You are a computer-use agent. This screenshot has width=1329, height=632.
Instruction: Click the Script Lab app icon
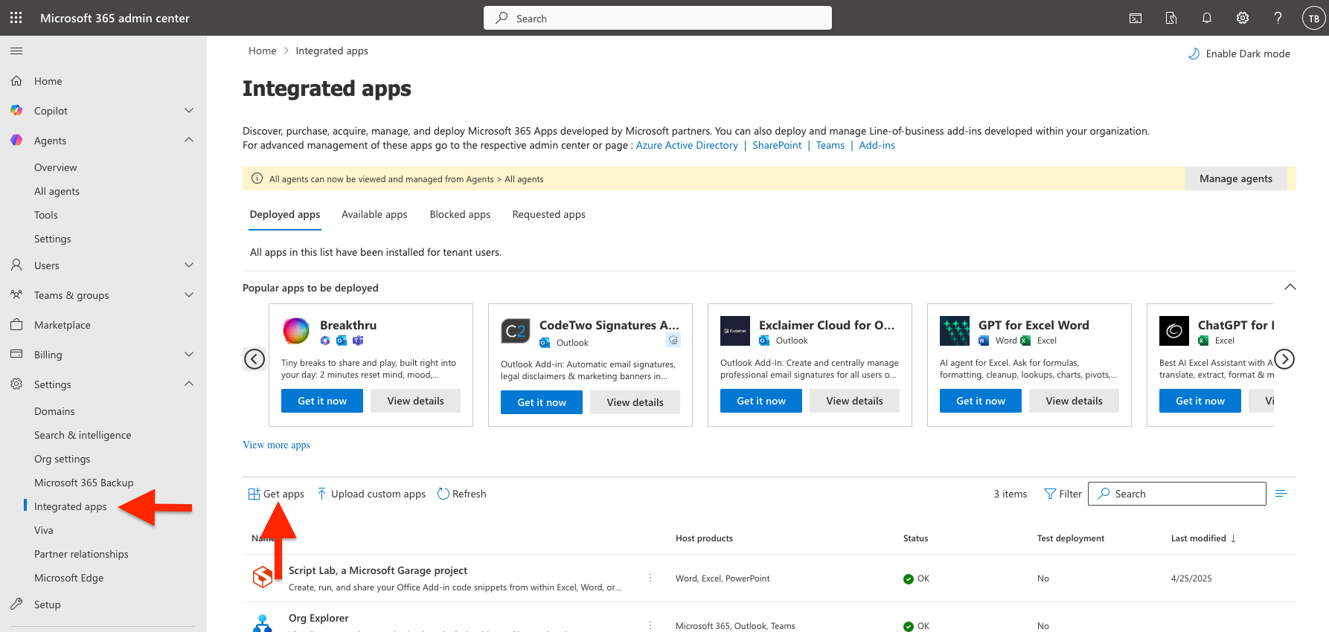point(263,576)
